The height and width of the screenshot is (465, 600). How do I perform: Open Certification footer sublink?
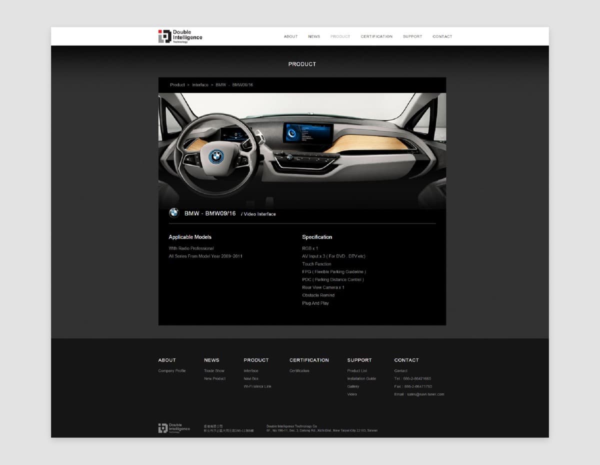299,371
